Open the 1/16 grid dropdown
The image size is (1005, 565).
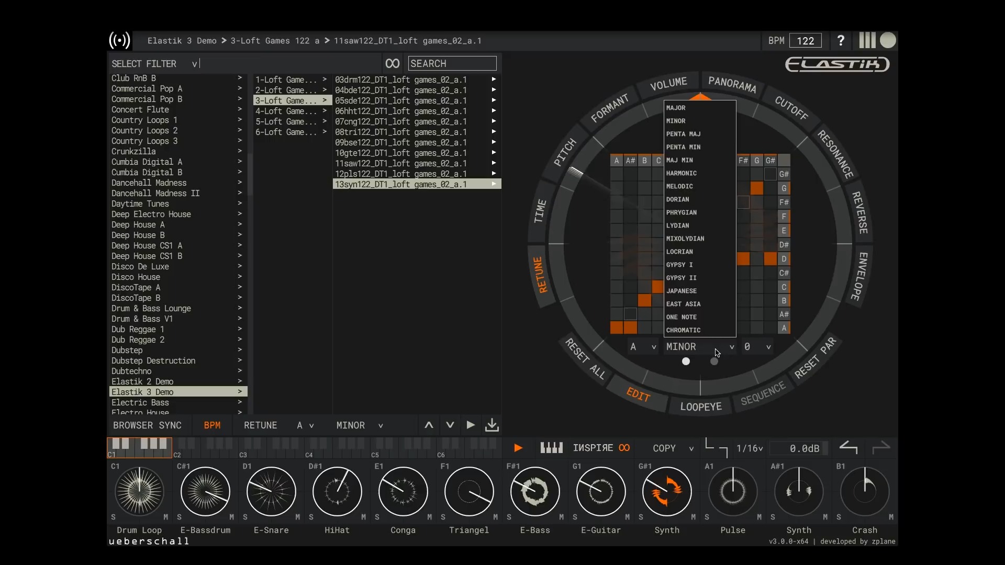[750, 448]
